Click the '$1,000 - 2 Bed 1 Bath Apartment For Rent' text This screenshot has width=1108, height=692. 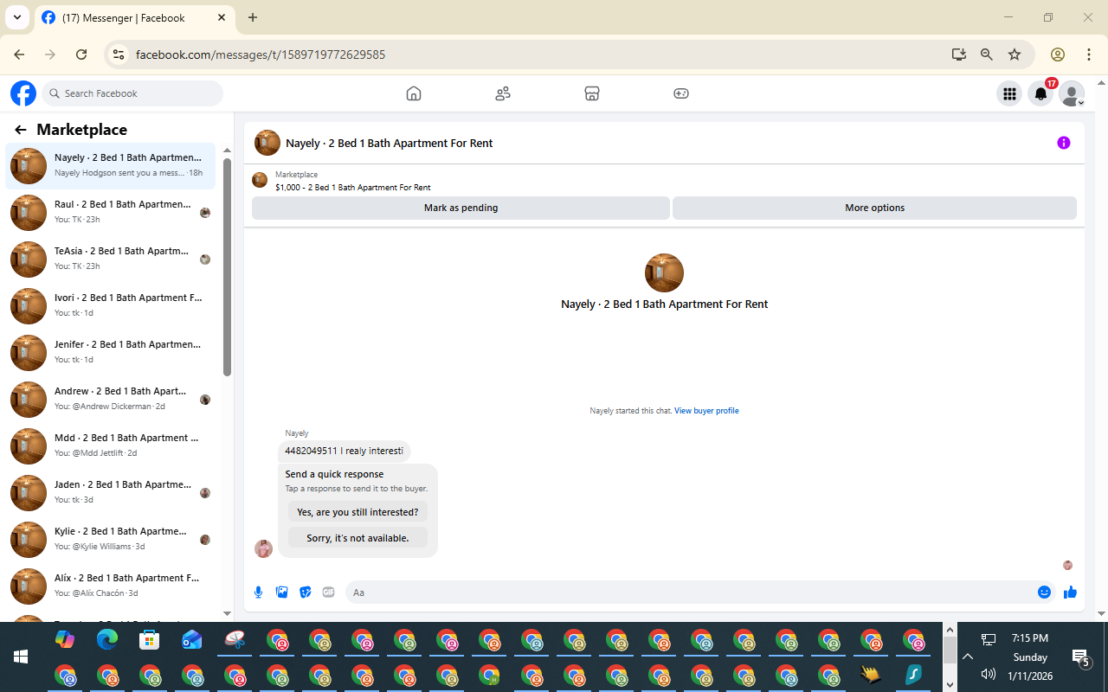[x=352, y=187]
